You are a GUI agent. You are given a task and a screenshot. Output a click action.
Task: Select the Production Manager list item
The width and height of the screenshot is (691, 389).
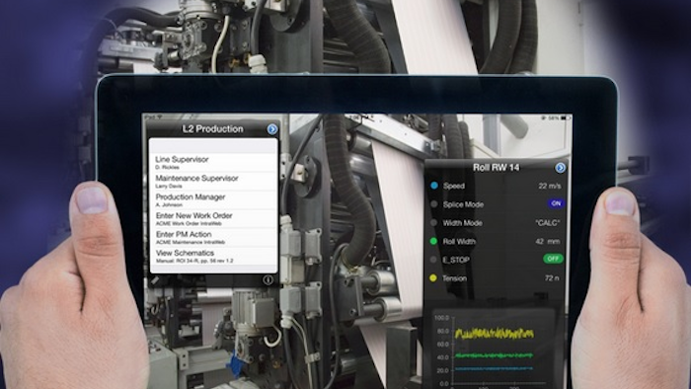[213, 200]
